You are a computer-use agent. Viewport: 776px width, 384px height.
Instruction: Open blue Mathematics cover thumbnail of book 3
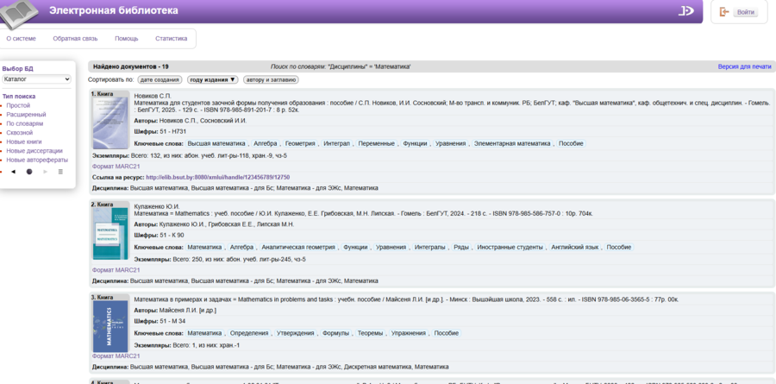(x=110, y=327)
